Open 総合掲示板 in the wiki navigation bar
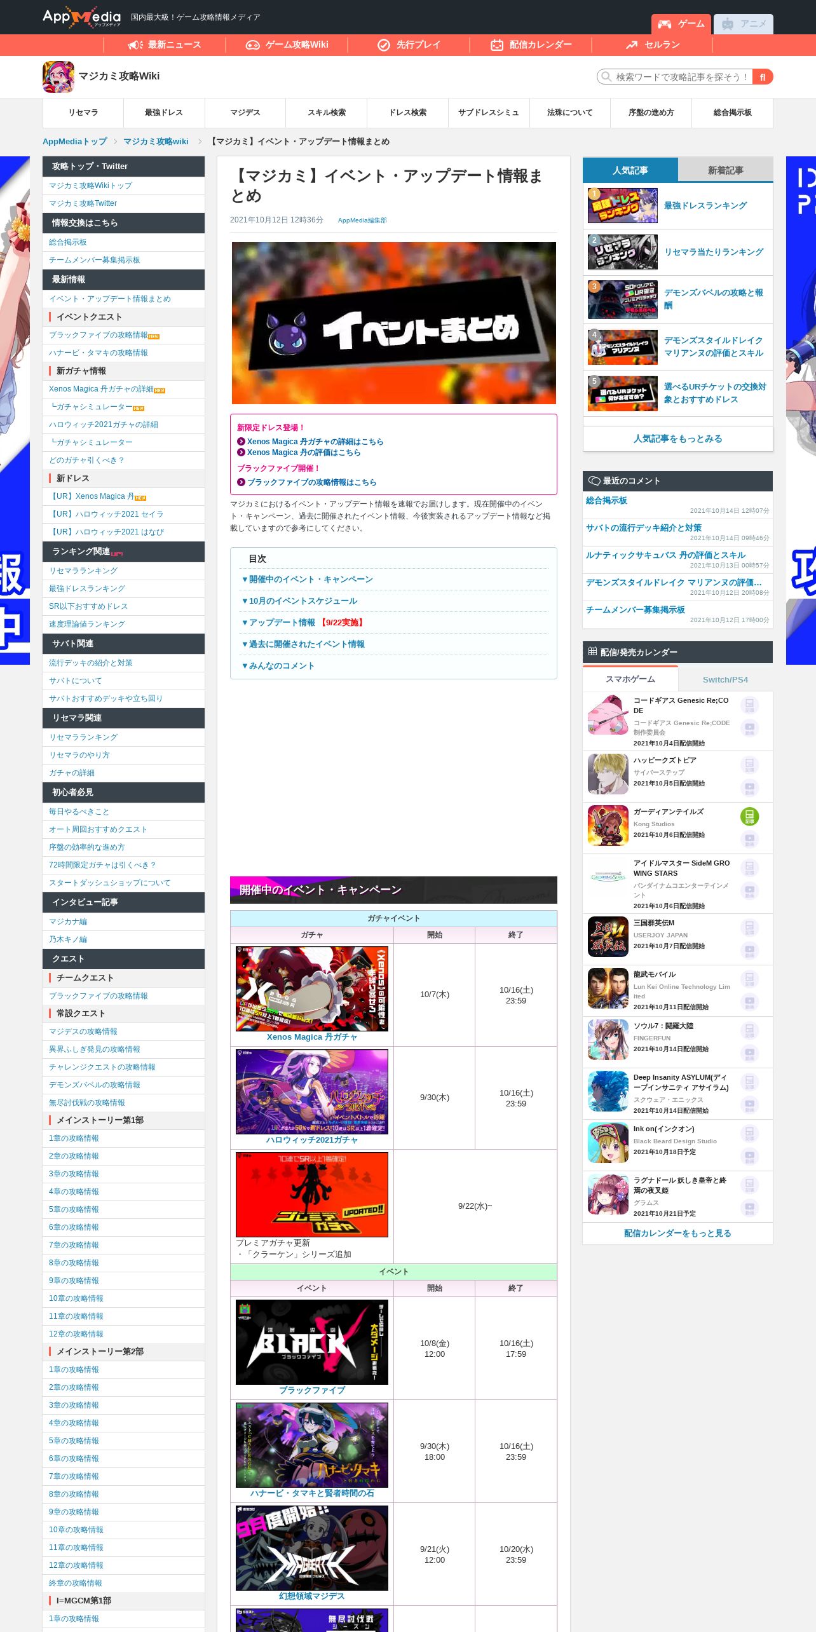The width and height of the screenshot is (816, 1632). pyautogui.click(x=733, y=112)
